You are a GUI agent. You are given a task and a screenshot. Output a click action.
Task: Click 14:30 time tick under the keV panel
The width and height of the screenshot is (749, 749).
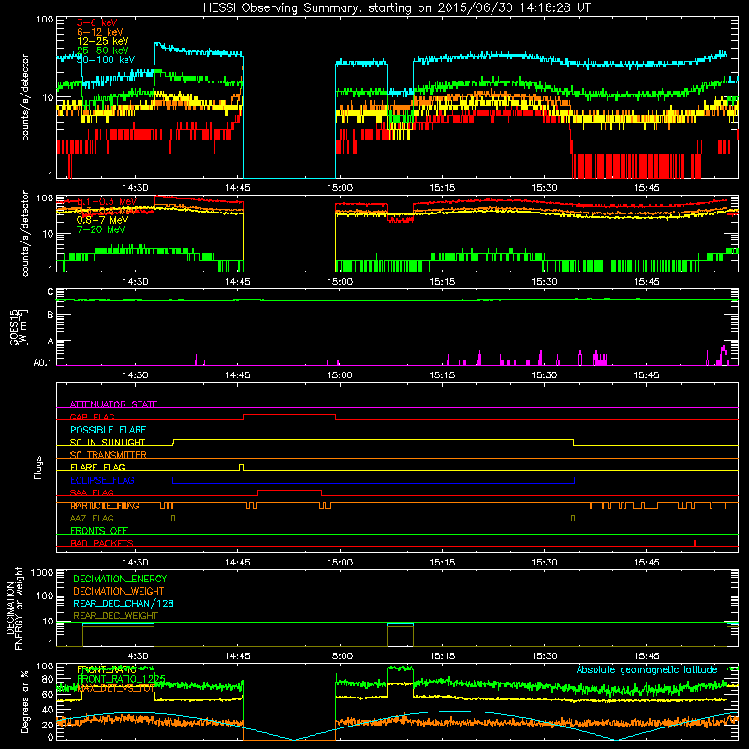(x=135, y=188)
